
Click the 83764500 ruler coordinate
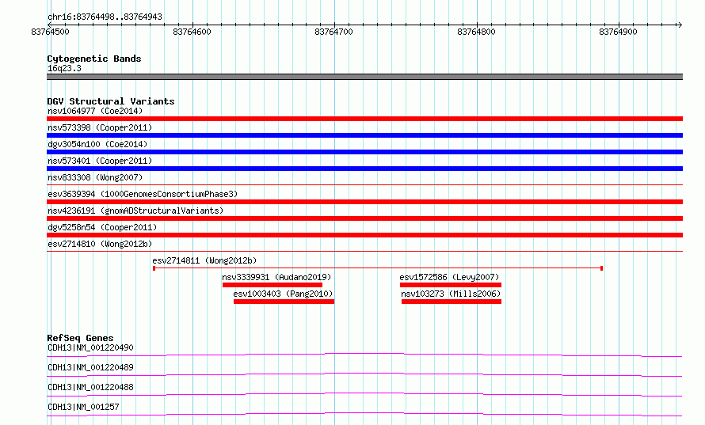pyautogui.click(x=51, y=32)
